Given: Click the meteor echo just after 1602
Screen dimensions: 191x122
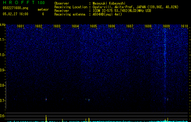Looking at the screenshot, I should click(x=46, y=99).
